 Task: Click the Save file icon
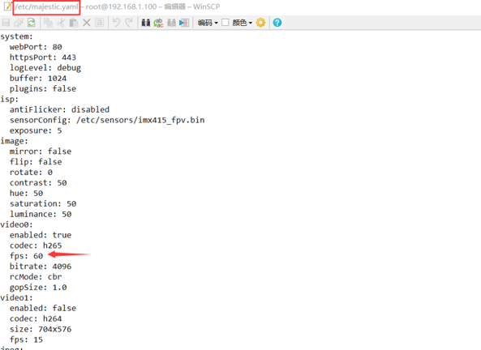click(6, 23)
